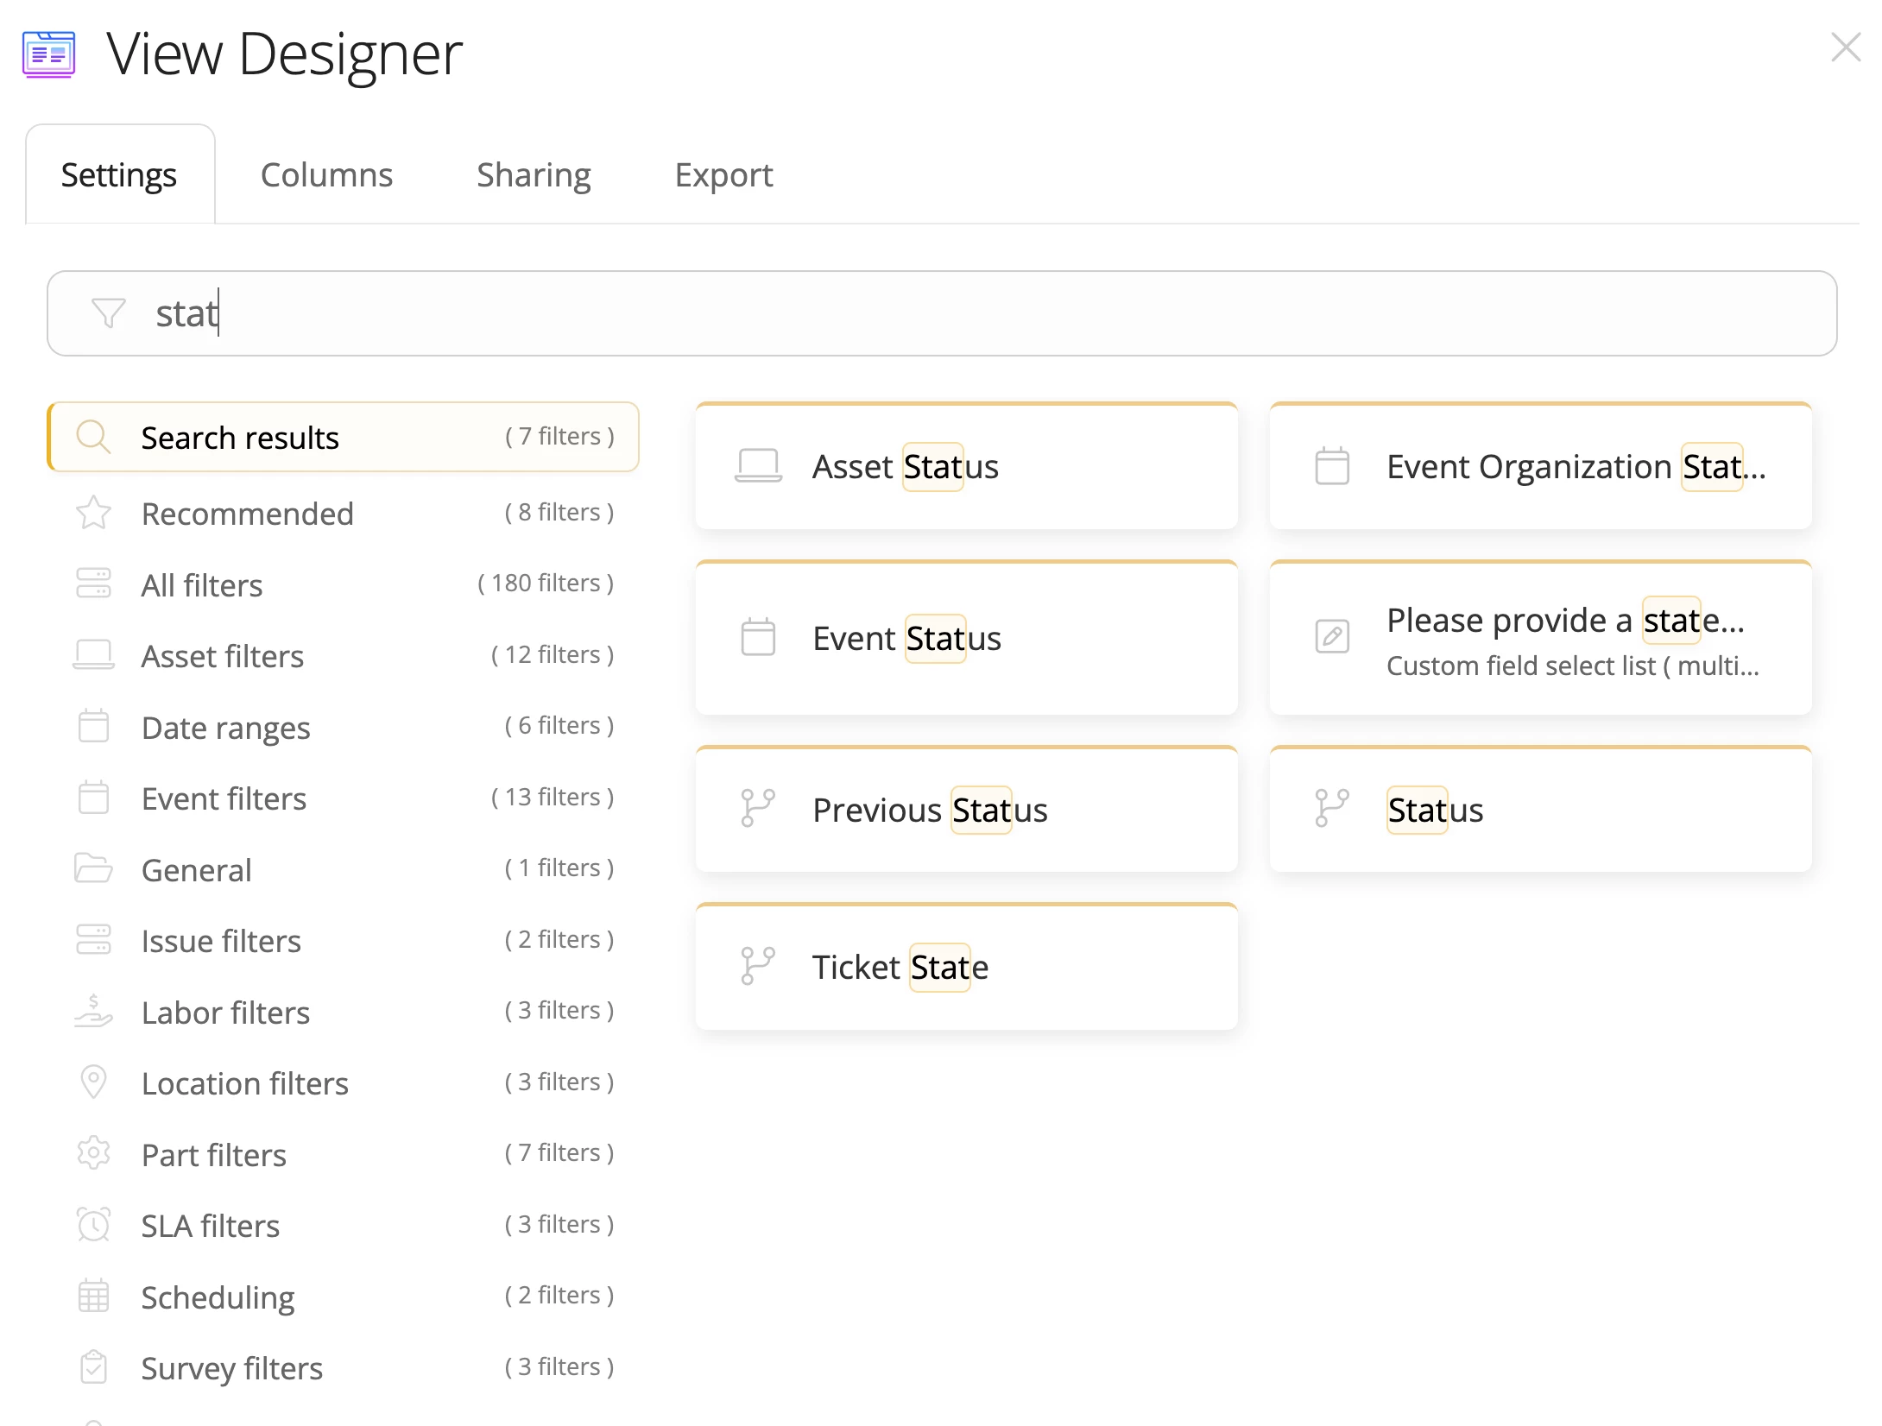Add the Event Status filter
Image resolution: width=1882 pixels, height=1426 pixels.
(967, 638)
